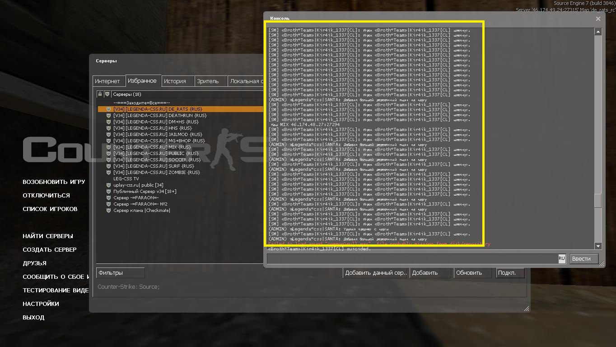616x347 pixels.
Task: Select the [LEGENDA-CSS.RU] PUBLIC {RUS} server
Action: click(181, 153)
